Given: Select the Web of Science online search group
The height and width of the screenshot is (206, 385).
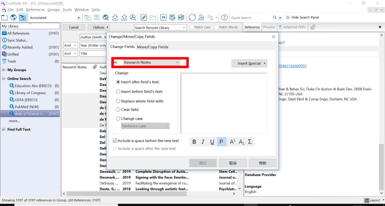Looking at the screenshot, I should coord(30,113).
